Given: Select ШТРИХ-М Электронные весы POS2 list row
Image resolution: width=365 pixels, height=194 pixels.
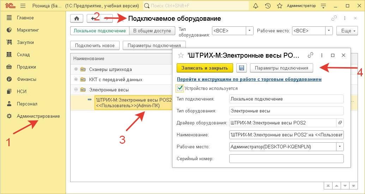Looking at the screenshot, I should pos(133,103).
